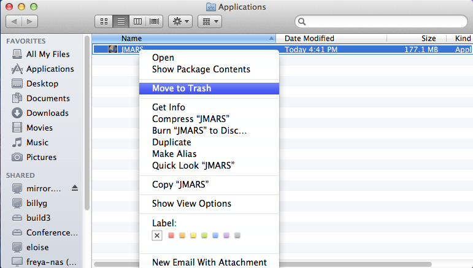Apply the orange label color
473x268 pixels.
[x=182, y=235]
